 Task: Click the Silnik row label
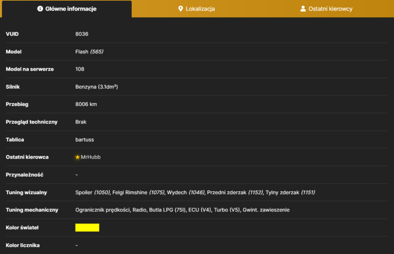click(13, 87)
